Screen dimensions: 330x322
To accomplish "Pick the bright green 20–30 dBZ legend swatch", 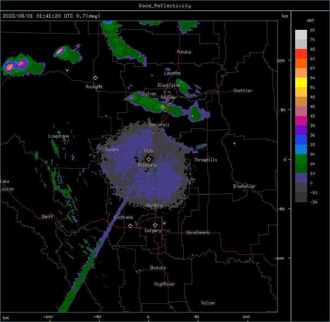I will [301, 159].
